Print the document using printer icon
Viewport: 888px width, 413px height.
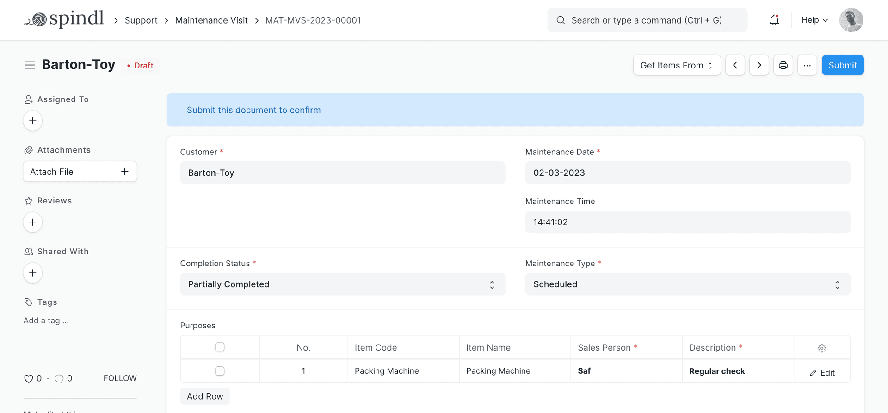click(x=783, y=65)
